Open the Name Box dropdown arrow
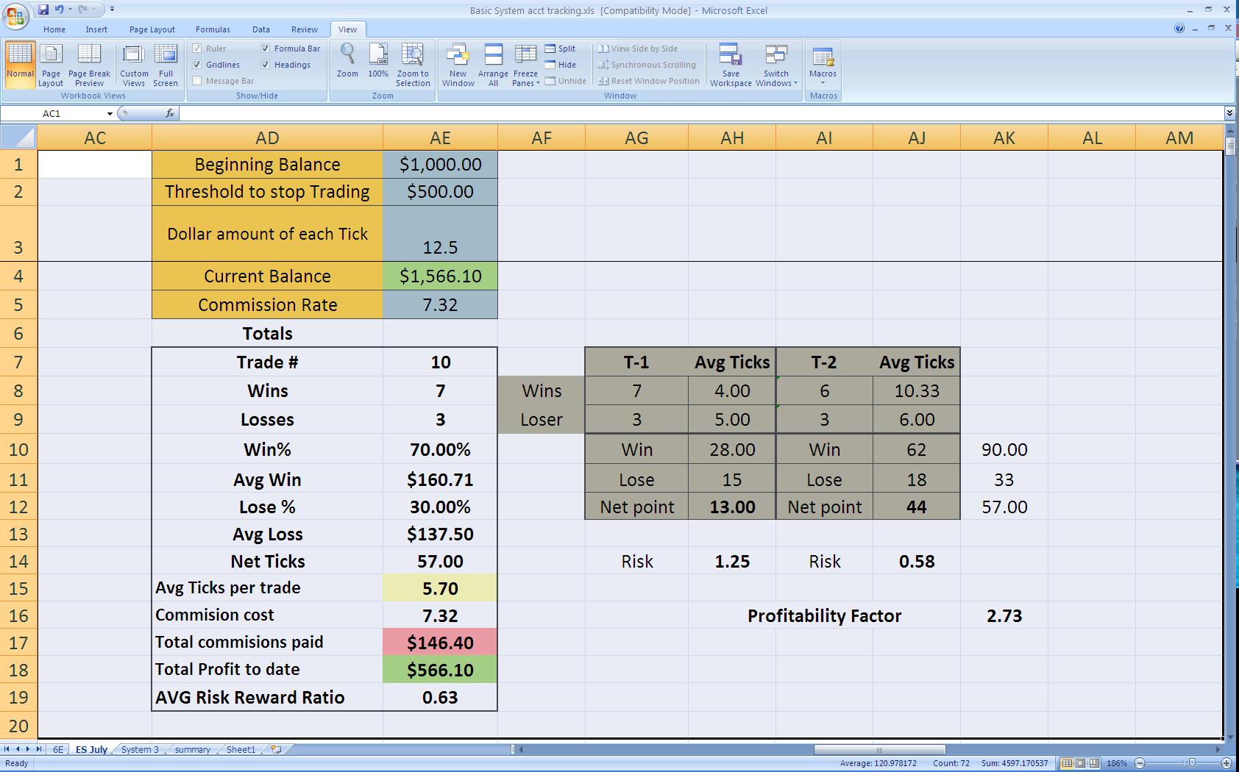The width and height of the screenshot is (1239, 772). (110, 113)
